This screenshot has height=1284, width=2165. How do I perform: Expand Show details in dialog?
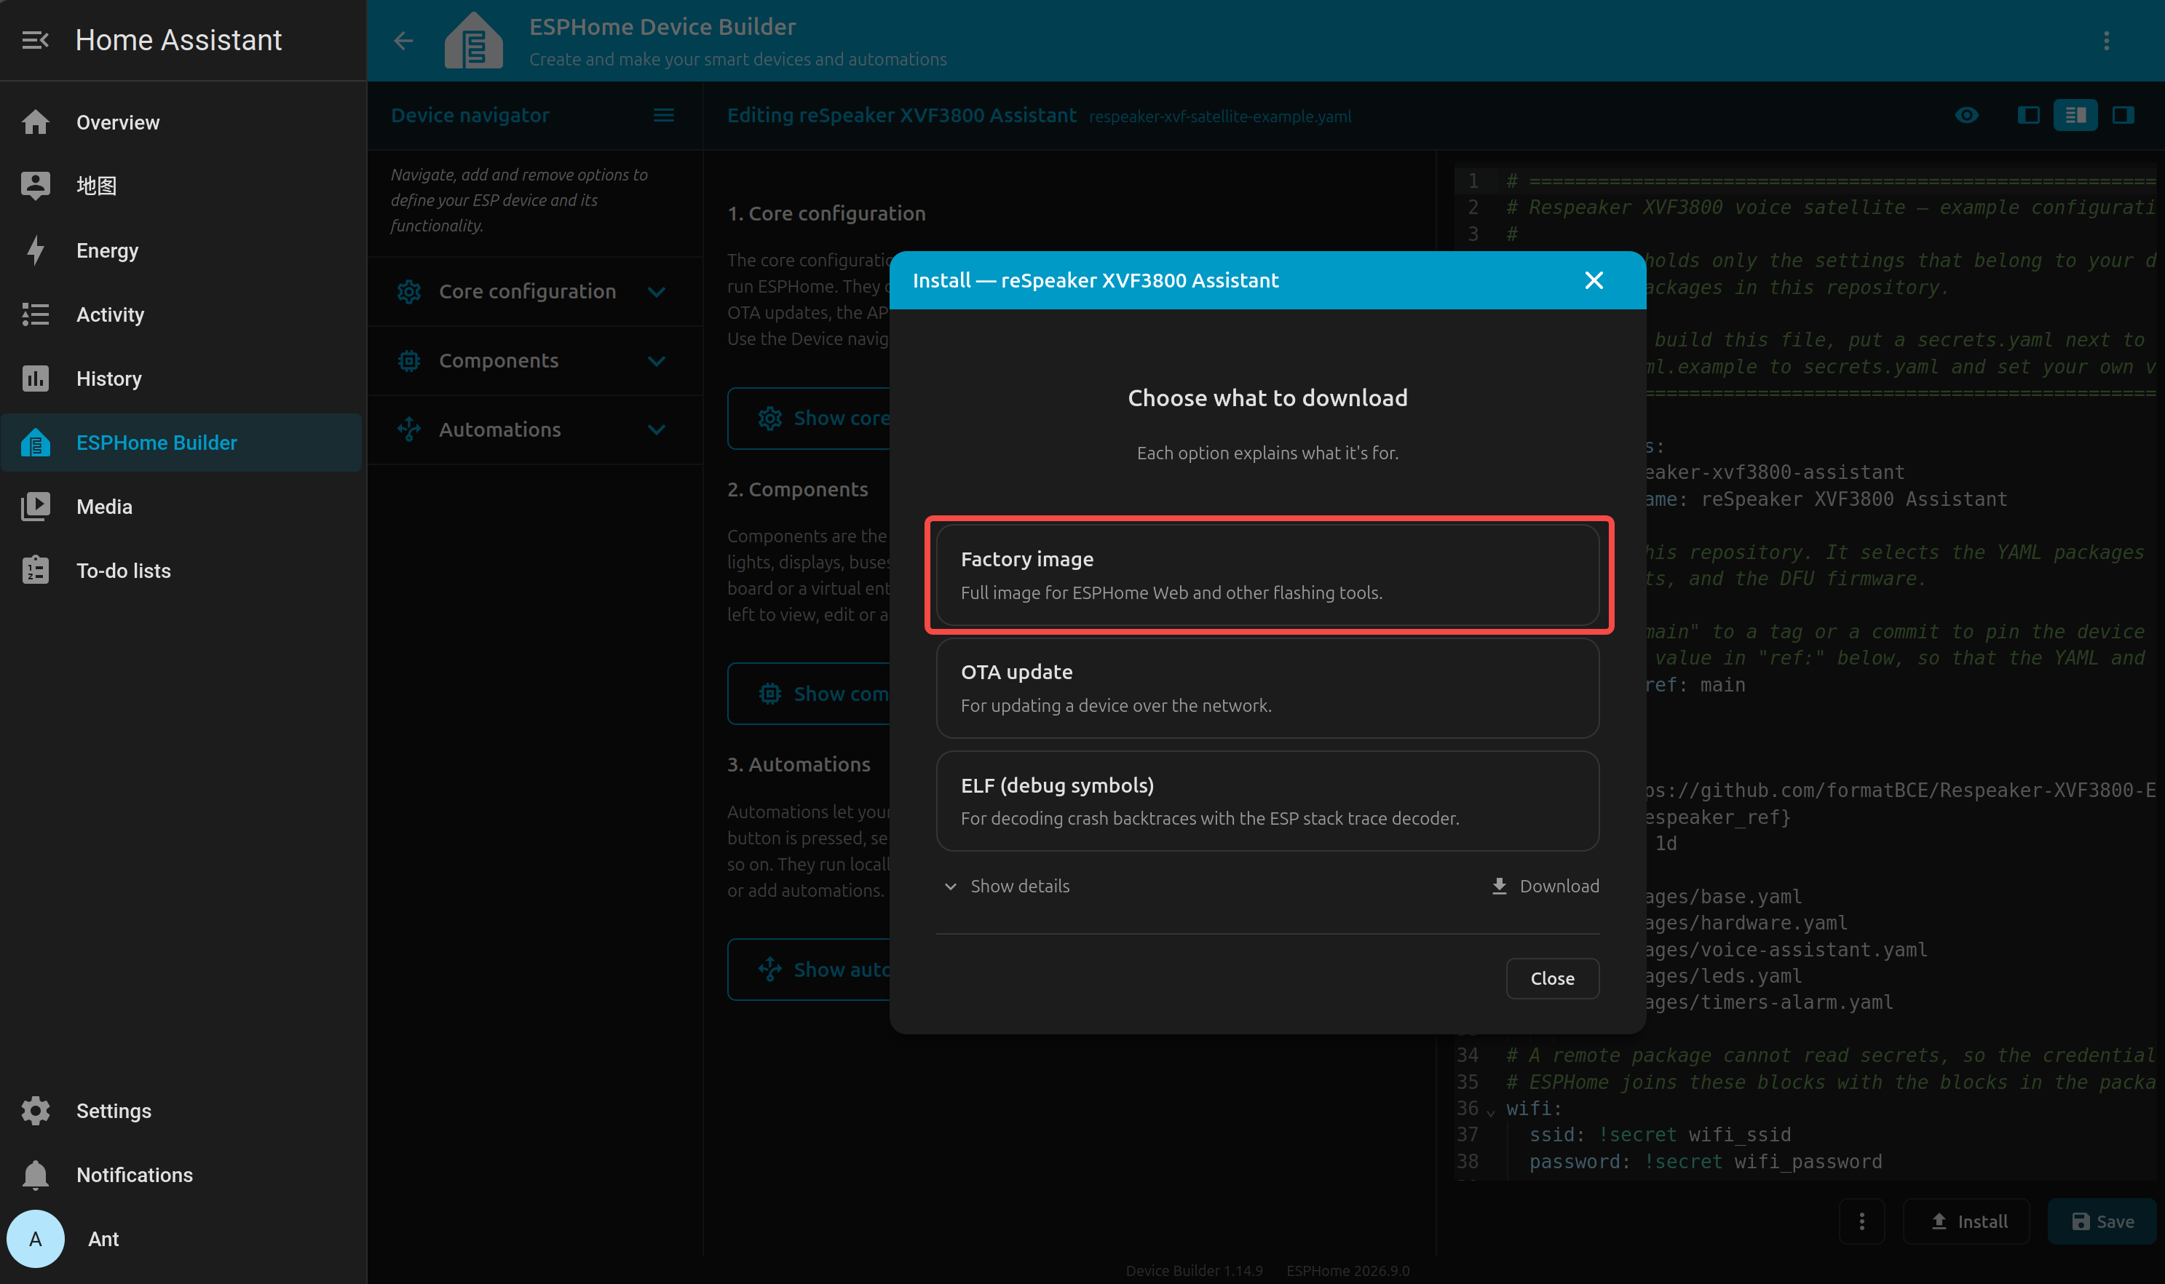(1006, 886)
